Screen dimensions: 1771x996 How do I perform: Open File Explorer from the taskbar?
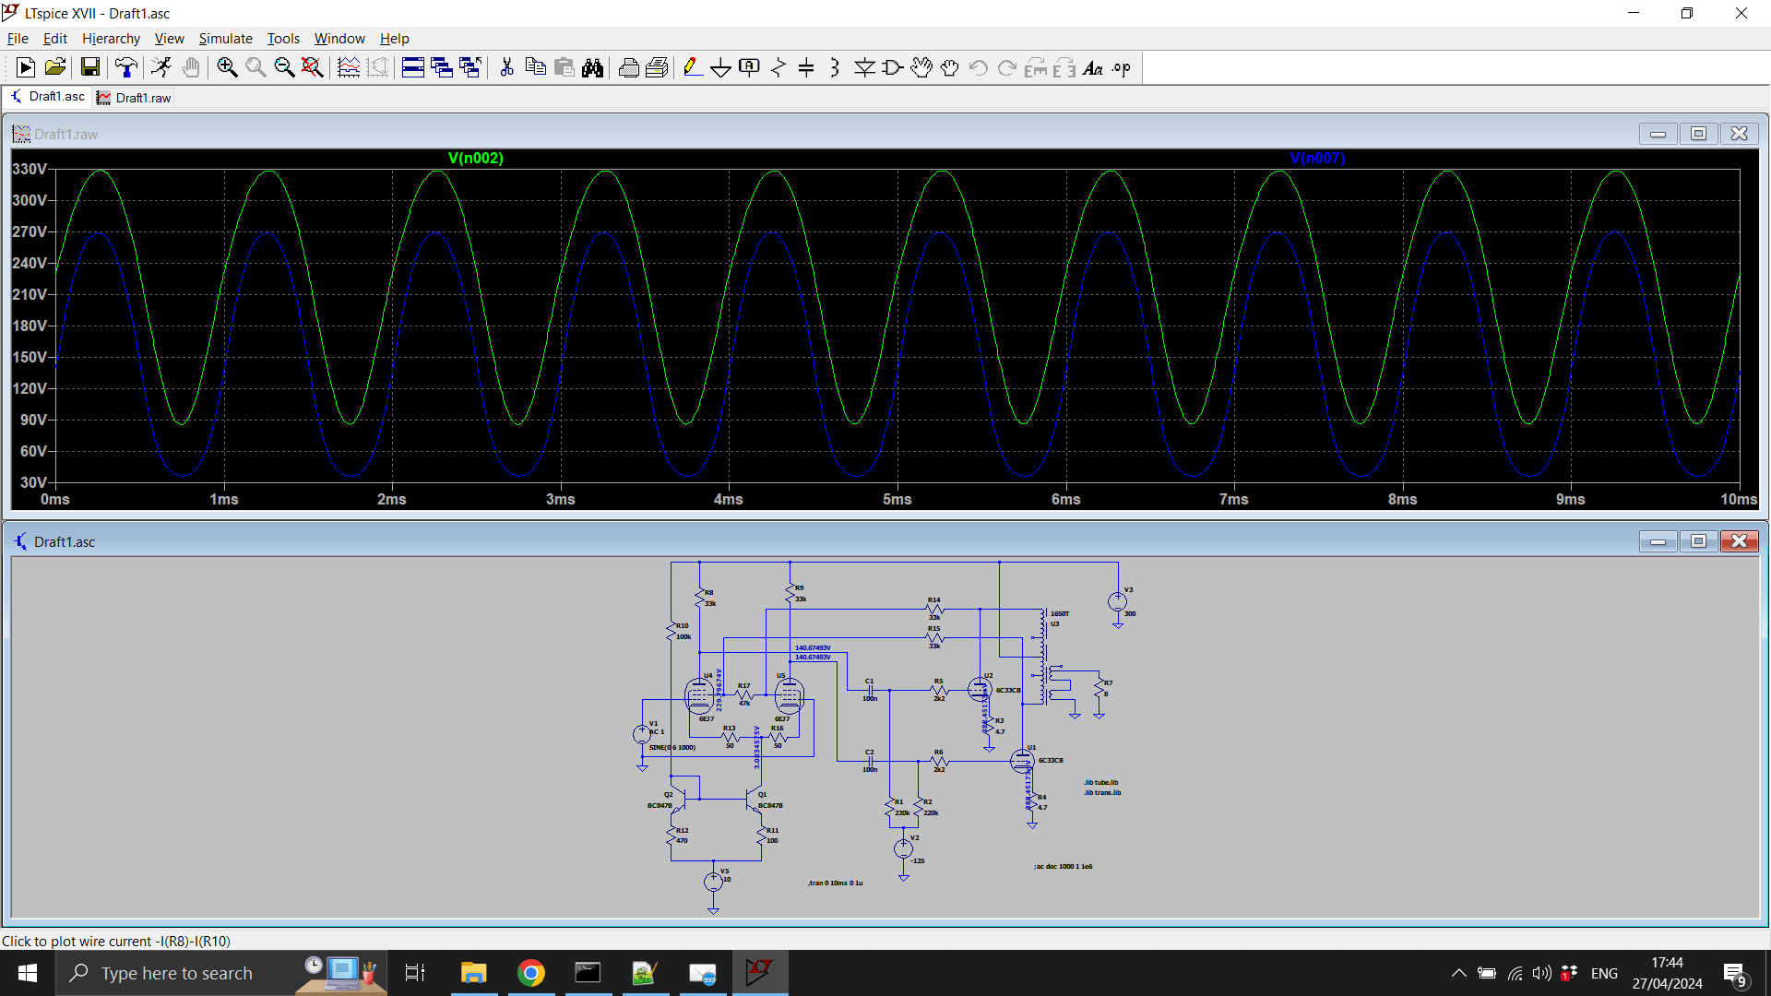point(473,973)
